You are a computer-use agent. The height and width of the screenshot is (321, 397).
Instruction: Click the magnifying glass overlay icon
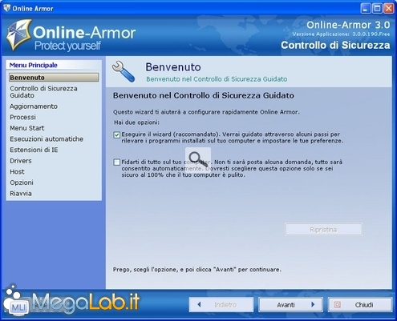198,159
